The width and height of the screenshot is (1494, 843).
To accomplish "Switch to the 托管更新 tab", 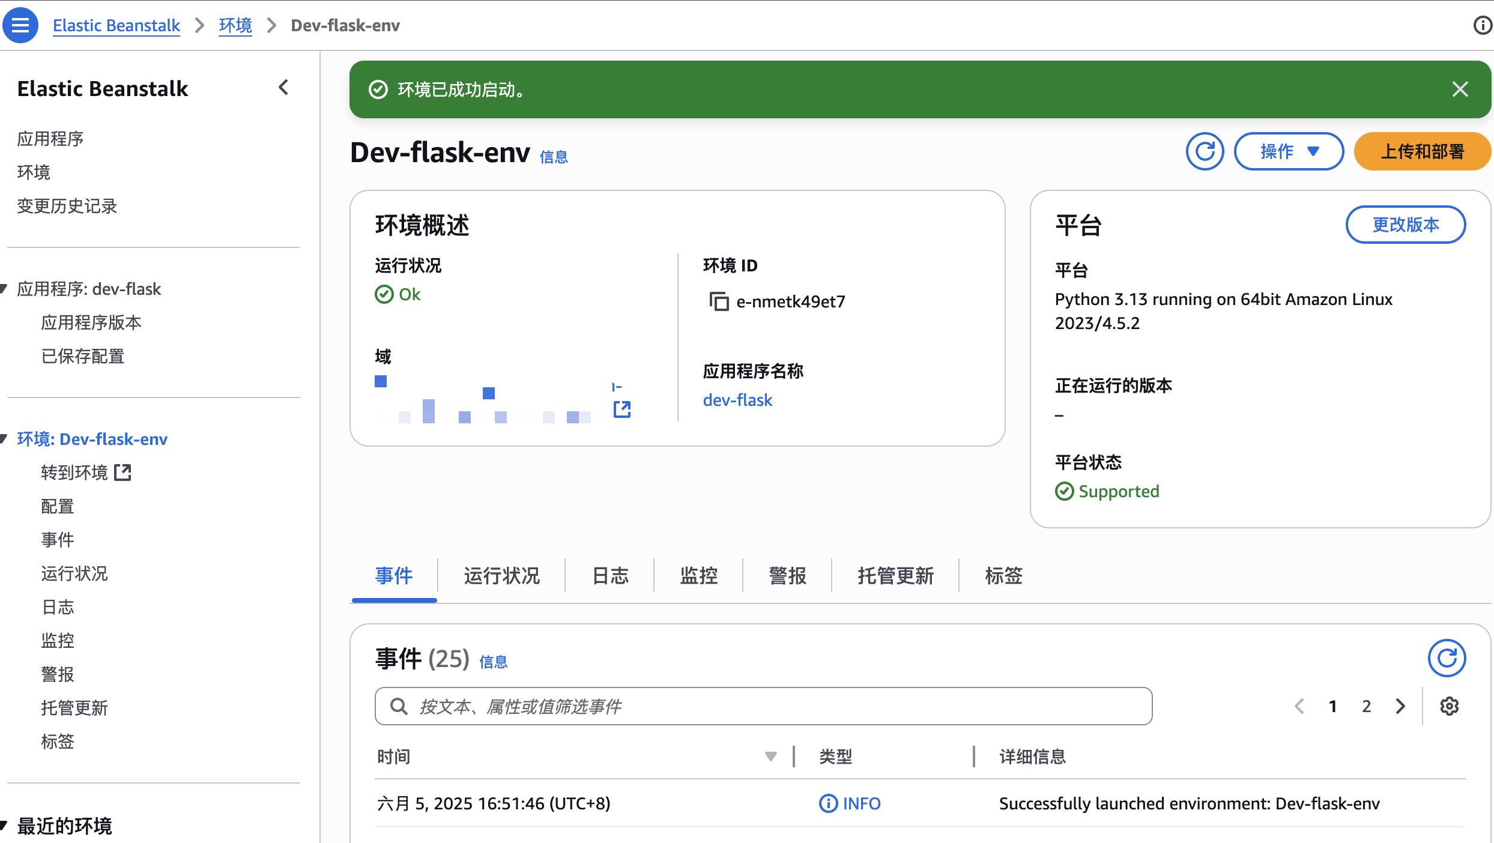I will (895, 576).
